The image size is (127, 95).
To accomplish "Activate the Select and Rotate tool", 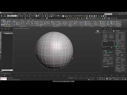I will (x=48, y=16).
